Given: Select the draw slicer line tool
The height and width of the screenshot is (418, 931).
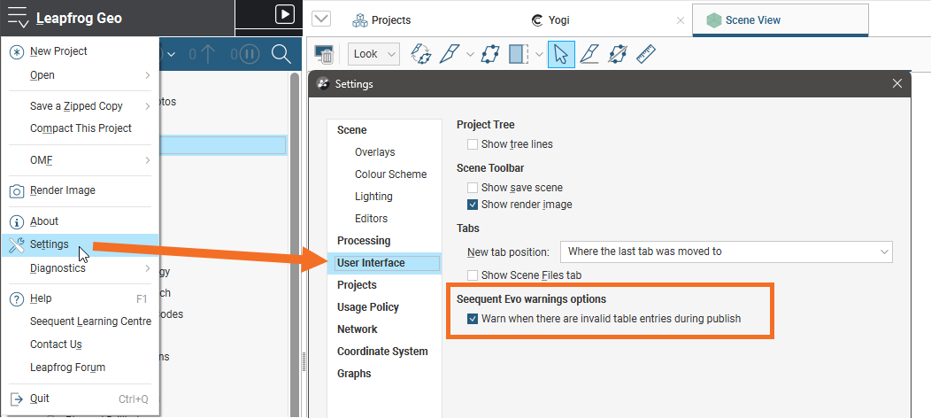Looking at the screenshot, I should point(450,54).
